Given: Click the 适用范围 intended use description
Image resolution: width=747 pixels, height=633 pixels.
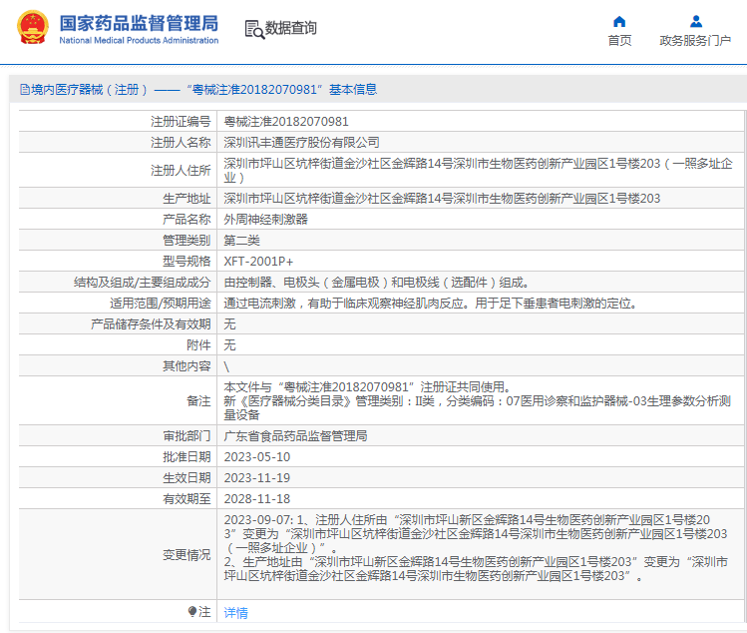Looking at the screenshot, I should click(431, 304).
